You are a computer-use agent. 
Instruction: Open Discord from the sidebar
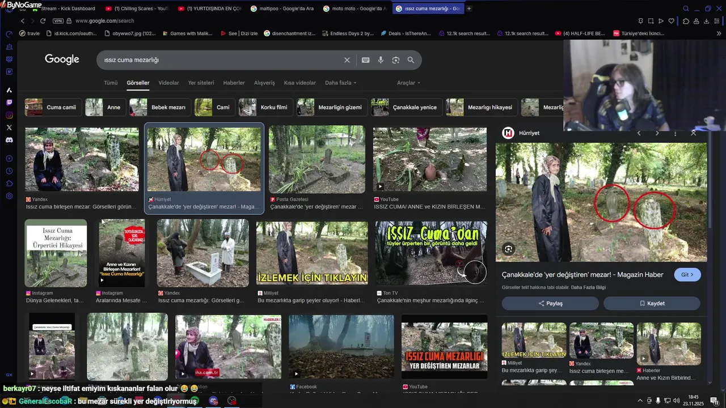point(9,139)
